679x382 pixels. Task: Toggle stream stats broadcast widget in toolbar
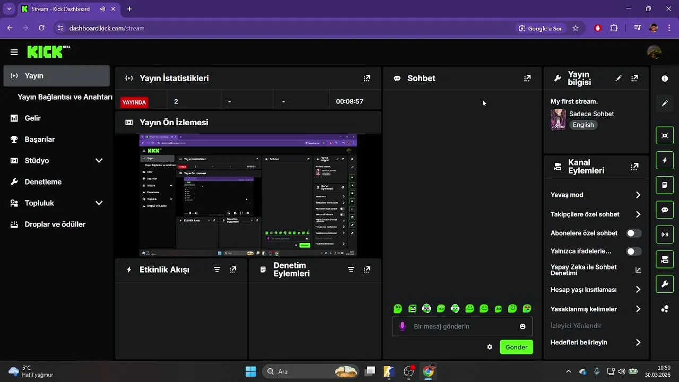coord(665,235)
